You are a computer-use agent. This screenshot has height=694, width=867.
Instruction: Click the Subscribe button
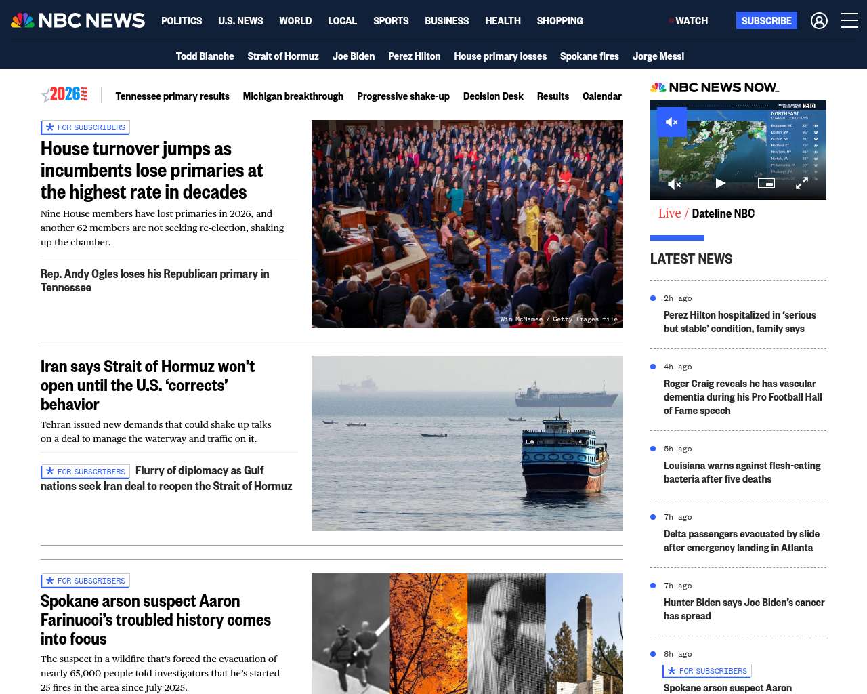pos(767,20)
